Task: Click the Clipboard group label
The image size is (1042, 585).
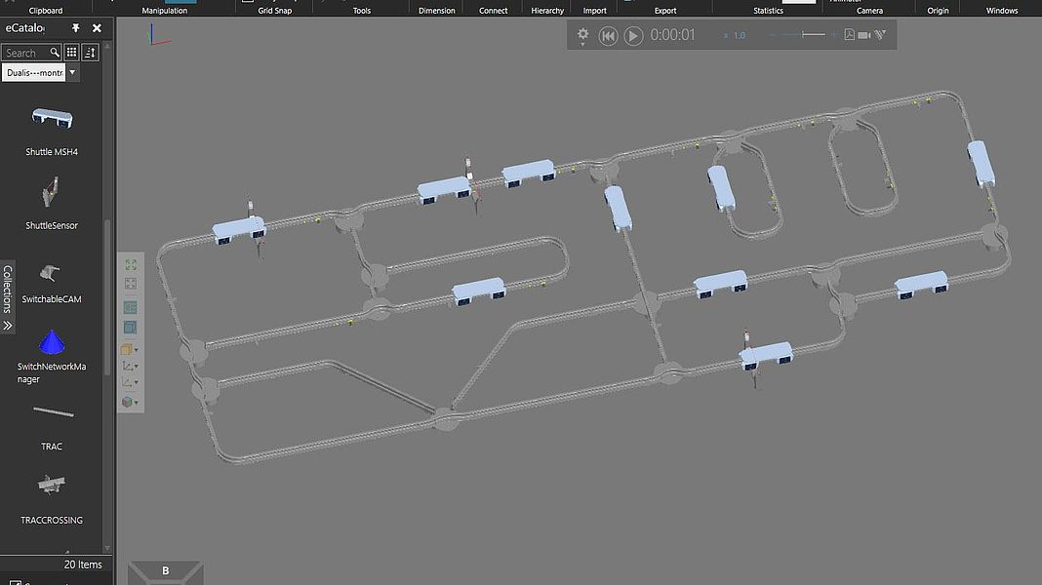Action: (x=46, y=11)
